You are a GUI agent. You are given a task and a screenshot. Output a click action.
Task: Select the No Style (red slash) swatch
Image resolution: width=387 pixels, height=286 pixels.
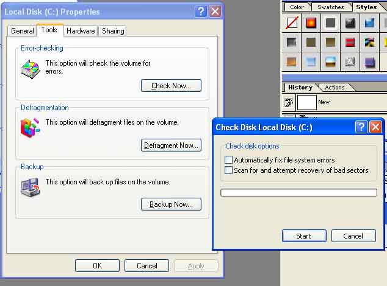click(292, 23)
